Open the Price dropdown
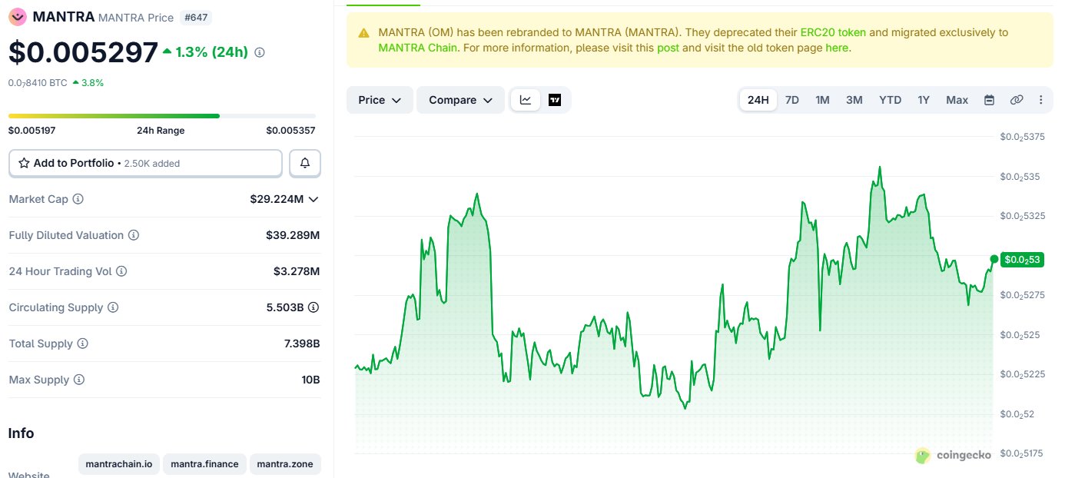The height and width of the screenshot is (478, 1065). pyautogui.click(x=380, y=100)
